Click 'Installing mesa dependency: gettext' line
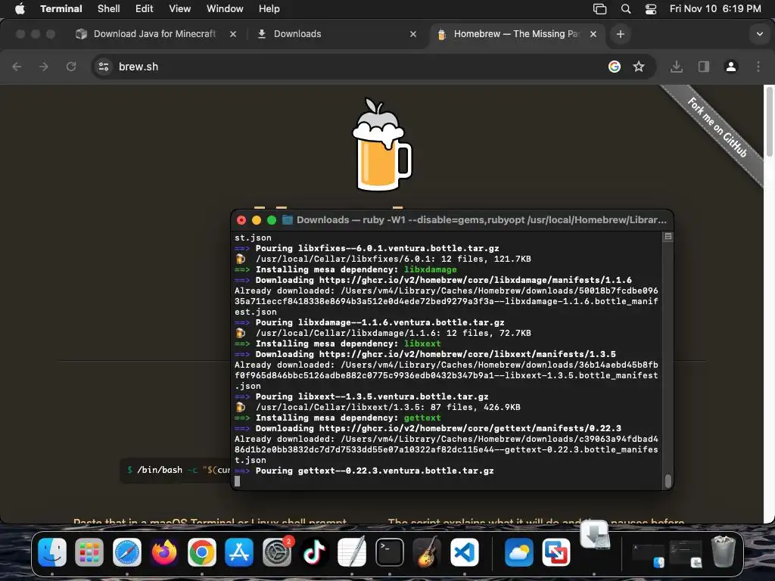The width and height of the screenshot is (775, 581). [x=338, y=418]
